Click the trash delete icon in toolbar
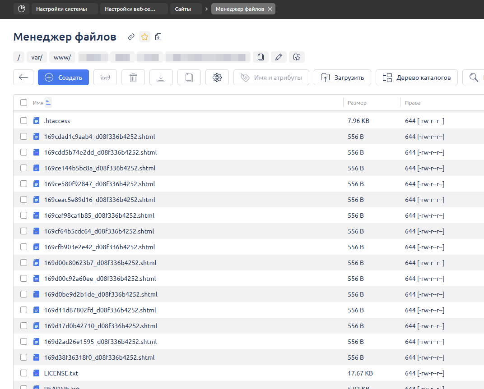484x389 pixels. 133,78
